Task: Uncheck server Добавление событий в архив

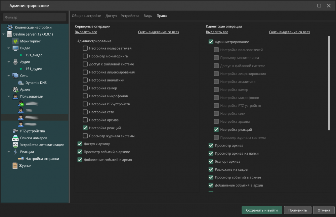Action: point(80,160)
